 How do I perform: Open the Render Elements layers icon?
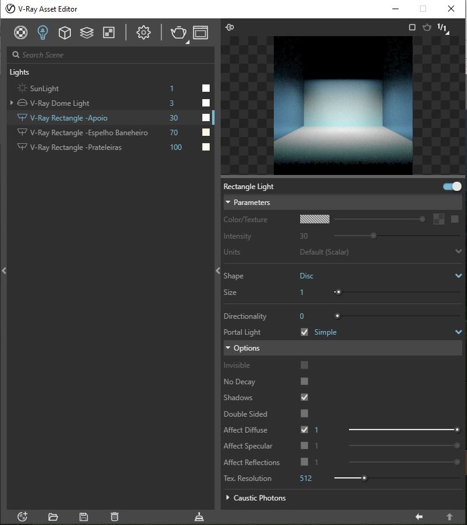[x=87, y=32]
